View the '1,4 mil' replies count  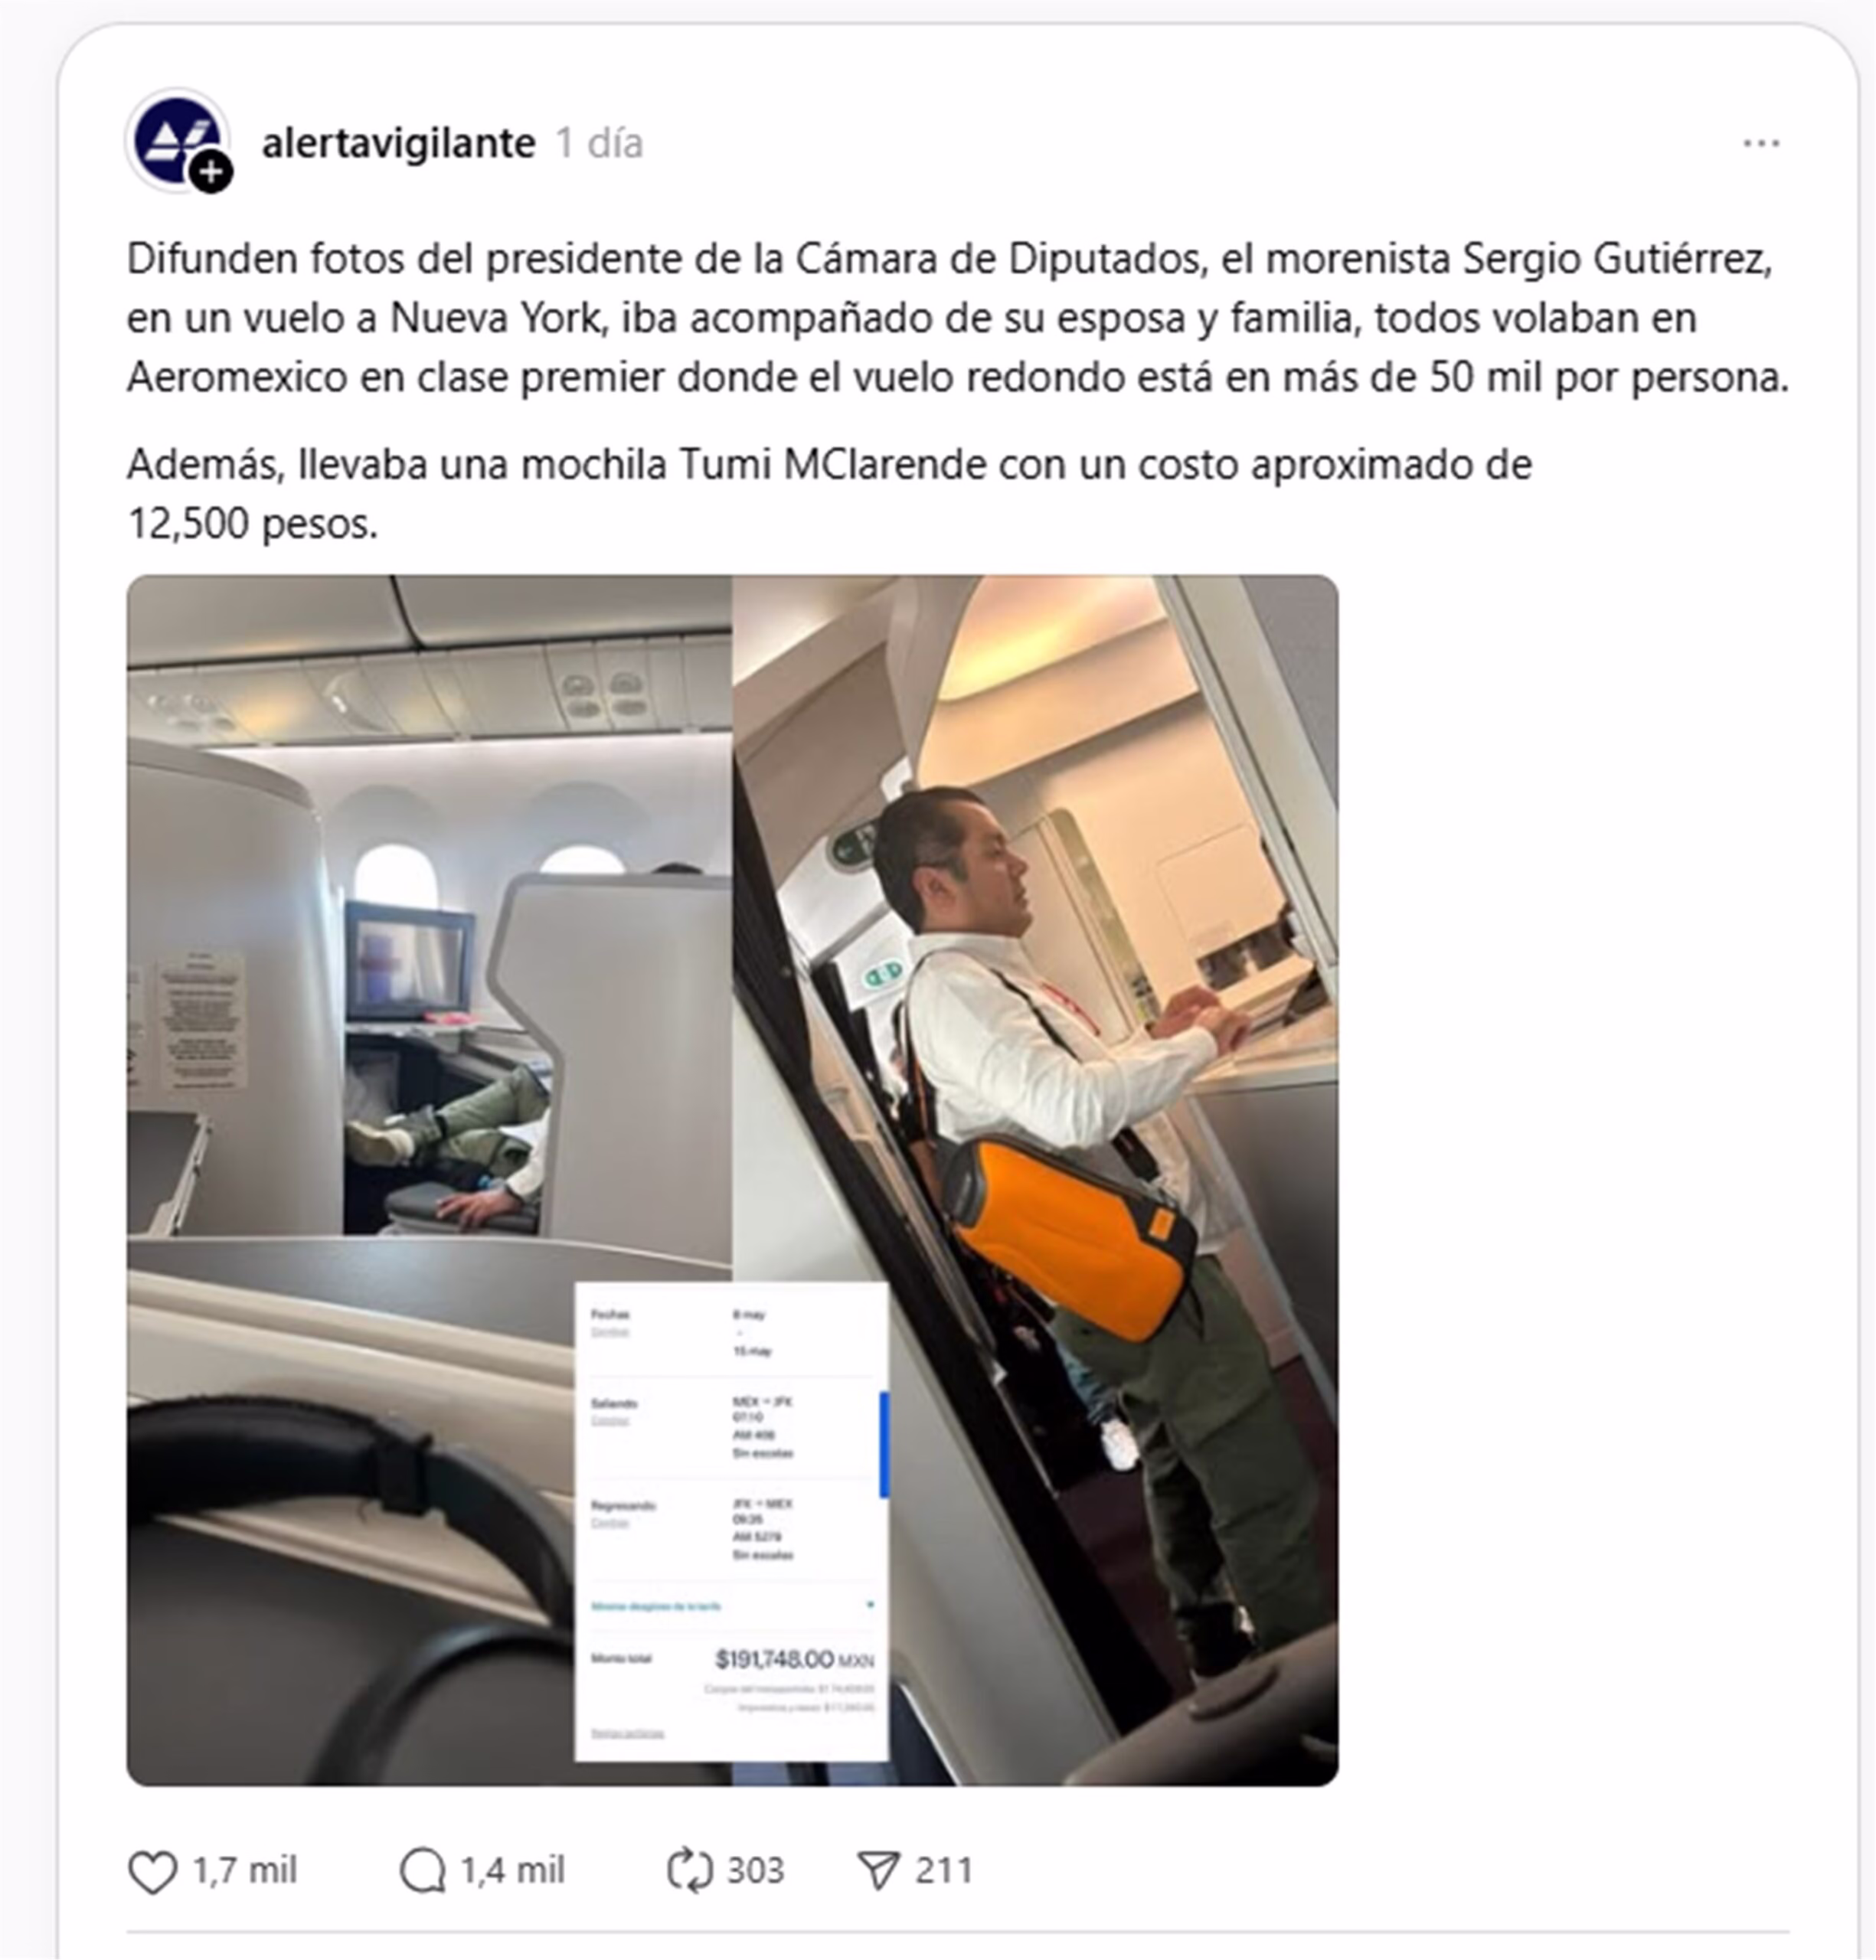click(513, 1871)
